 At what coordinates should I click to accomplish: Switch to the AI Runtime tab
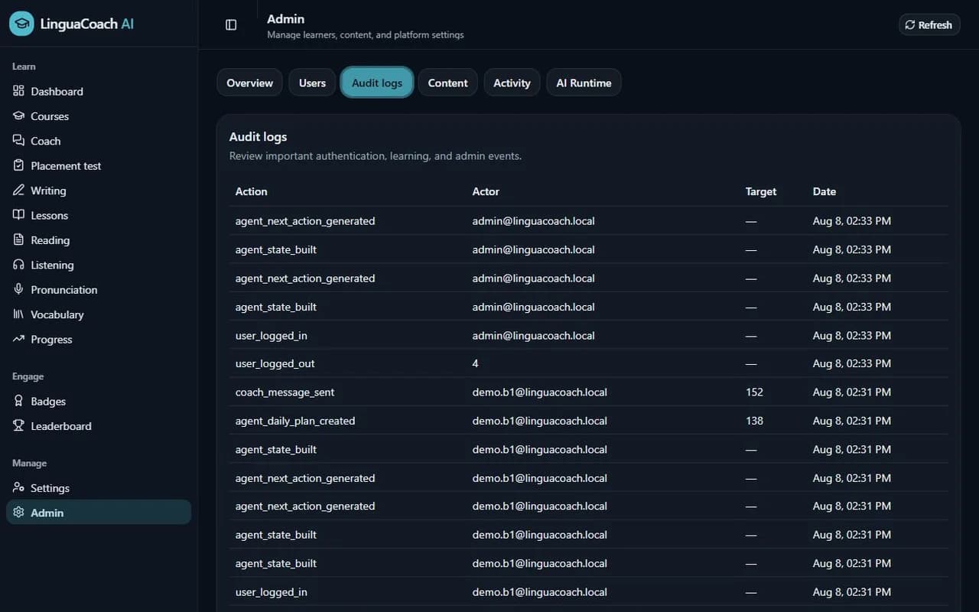pos(584,83)
